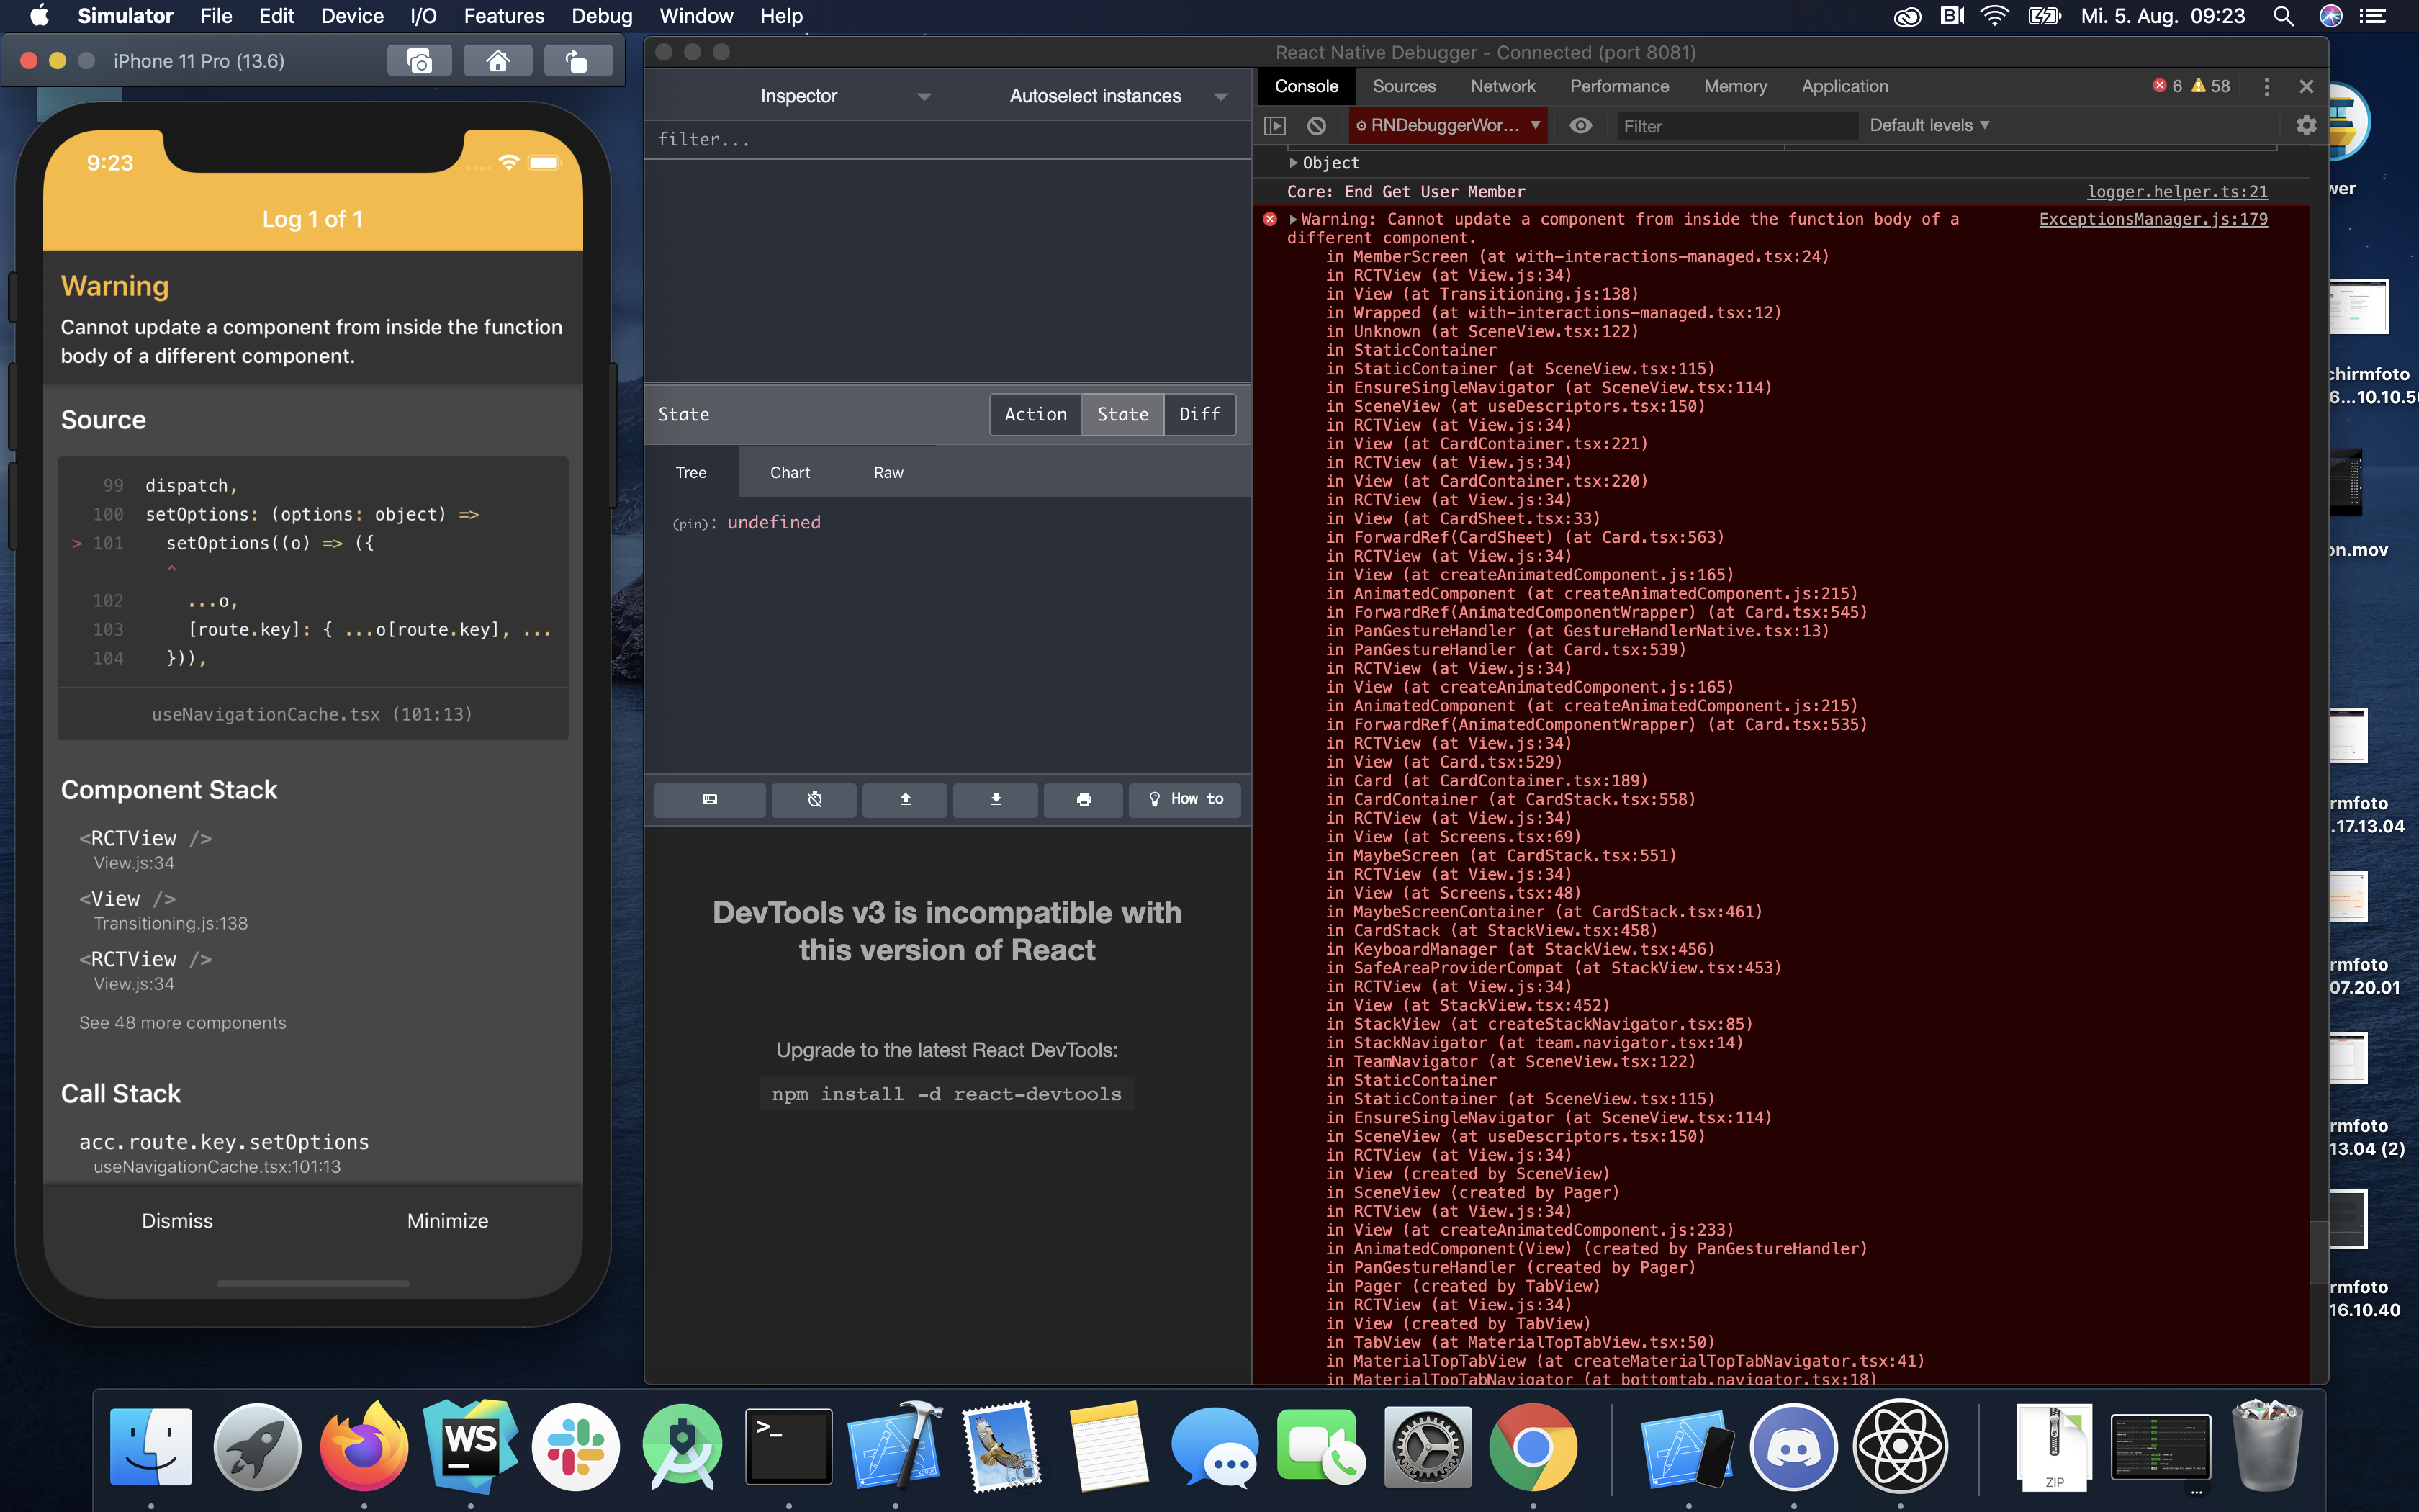2419x1512 pixels.
Task: Select the Chart state tab
Action: 790,473
